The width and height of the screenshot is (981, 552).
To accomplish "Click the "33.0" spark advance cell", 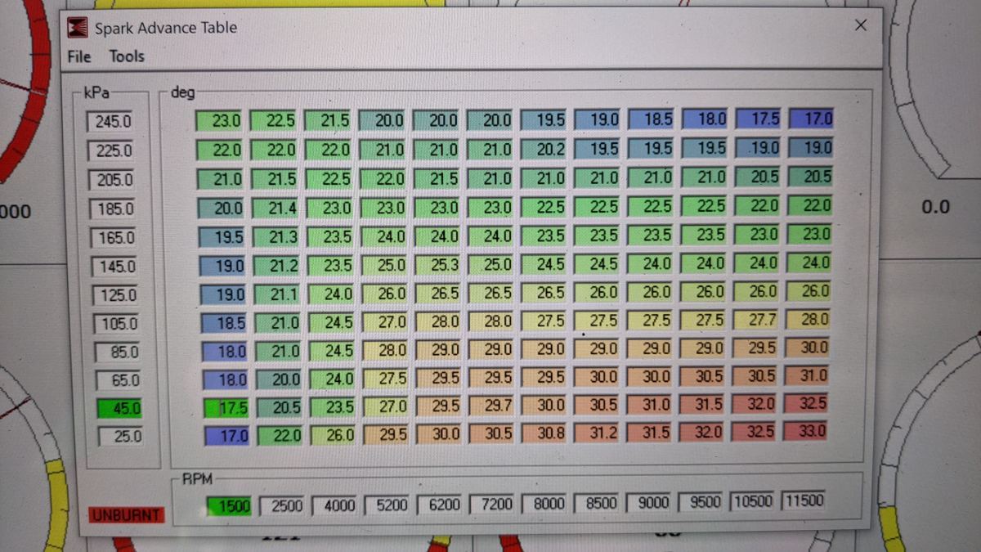I will click(808, 430).
